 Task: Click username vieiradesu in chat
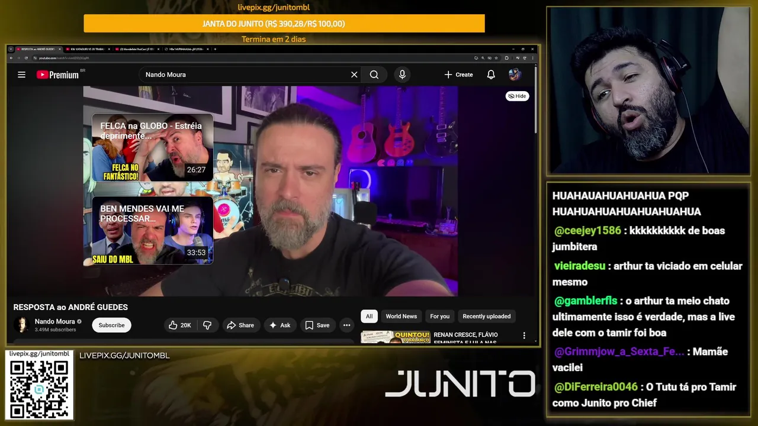[580, 266]
